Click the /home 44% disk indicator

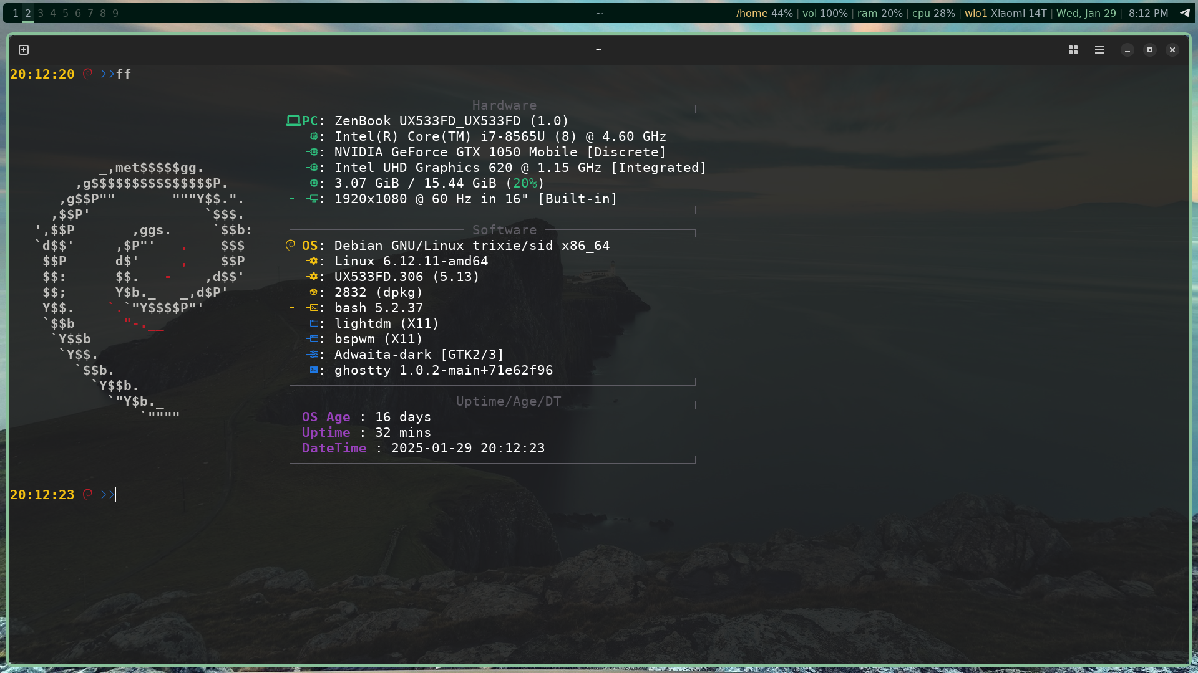pyautogui.click(x=764, y=13)
